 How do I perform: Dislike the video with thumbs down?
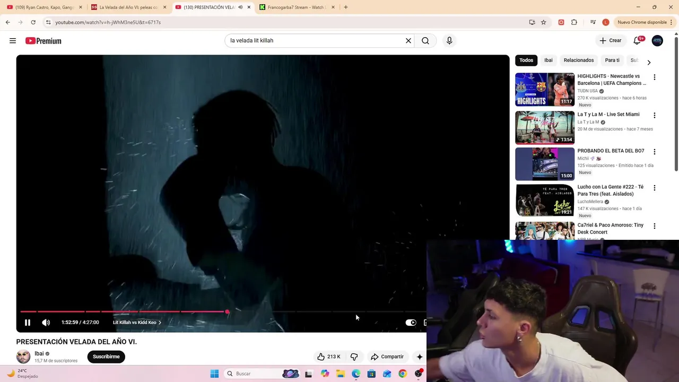coord(354,357)
